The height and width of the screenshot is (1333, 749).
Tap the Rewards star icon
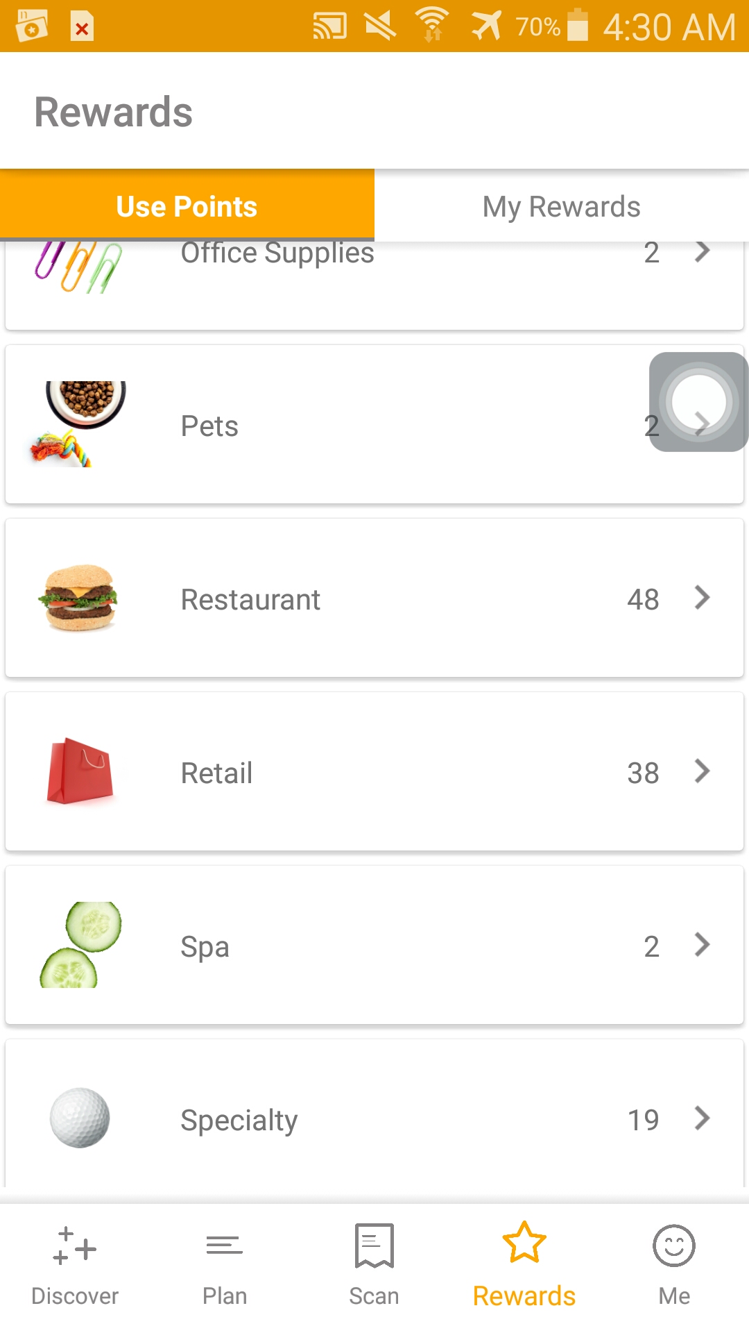click(x=524, y=1243)
